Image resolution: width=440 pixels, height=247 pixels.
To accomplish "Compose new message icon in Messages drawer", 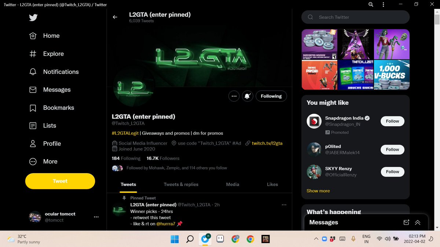I will (x=406, y=222).
